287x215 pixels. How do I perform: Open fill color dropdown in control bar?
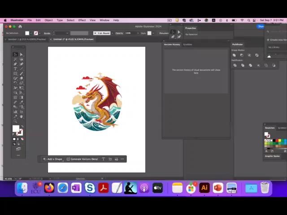[x=31, y=33]
